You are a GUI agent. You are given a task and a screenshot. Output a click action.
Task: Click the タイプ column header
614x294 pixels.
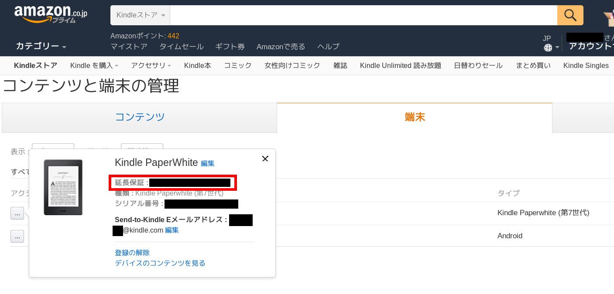[508, 193]
